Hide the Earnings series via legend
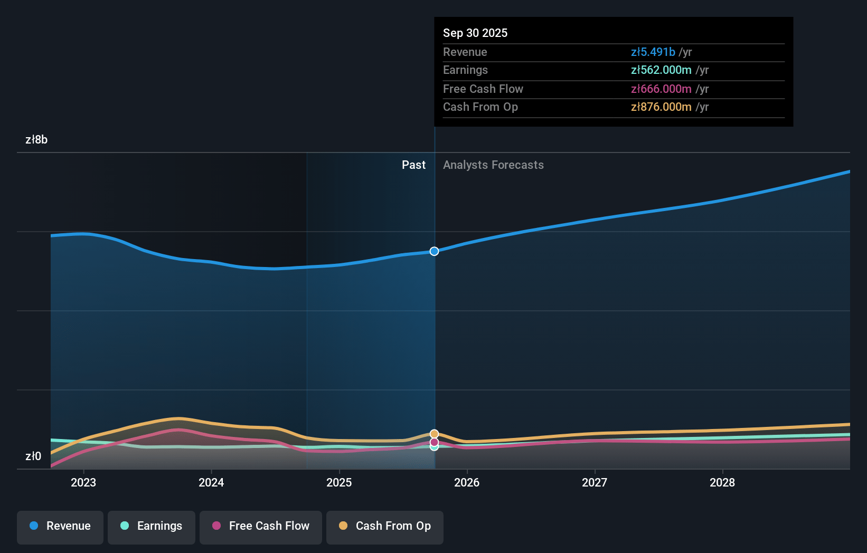This screenshot has width=867, height=553. click(x=152, y=526)
